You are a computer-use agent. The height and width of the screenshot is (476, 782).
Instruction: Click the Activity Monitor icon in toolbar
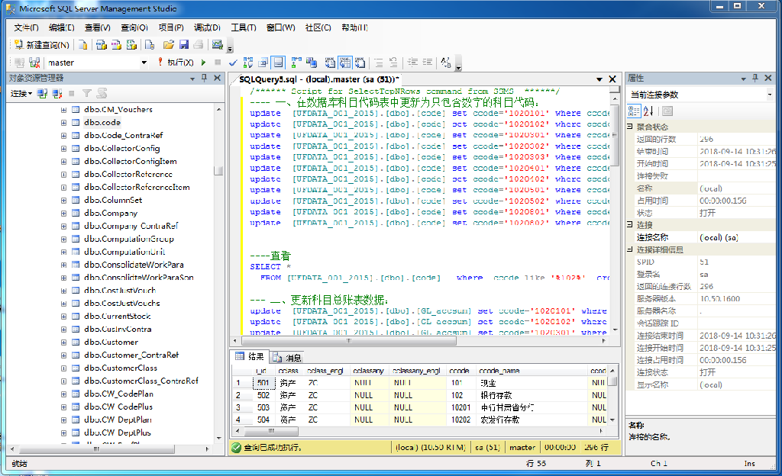[x=217, y=45]
